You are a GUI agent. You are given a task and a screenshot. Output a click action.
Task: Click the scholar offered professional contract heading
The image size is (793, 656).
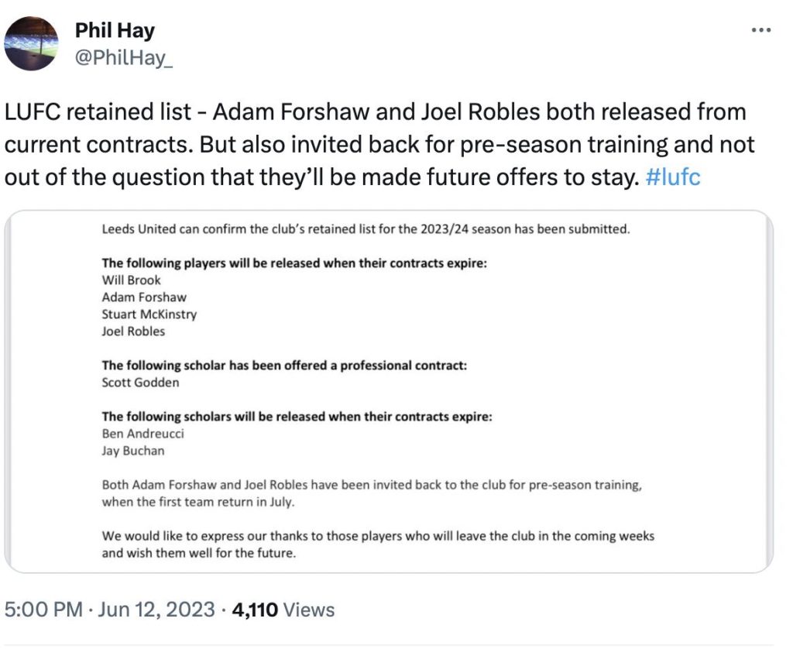(284, 365)
